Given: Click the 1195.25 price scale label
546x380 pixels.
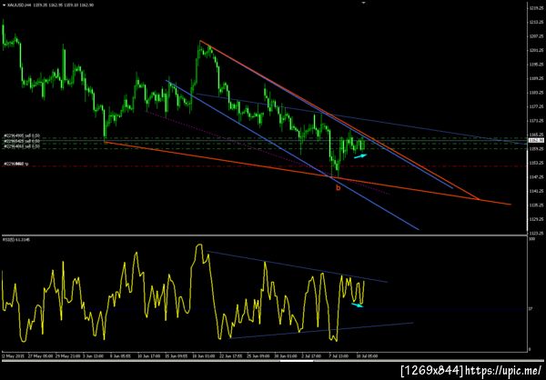Looking at the screenshot, I should pos(536,64).
